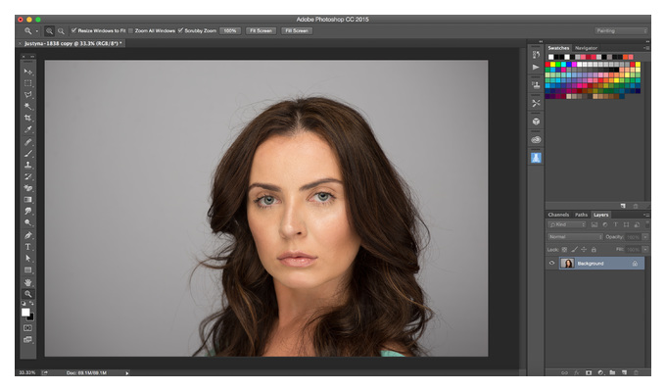Screen dimensions: 666x391
Task: Toggle Resize Windows to Fit checkbox
Action: (73, 30)
